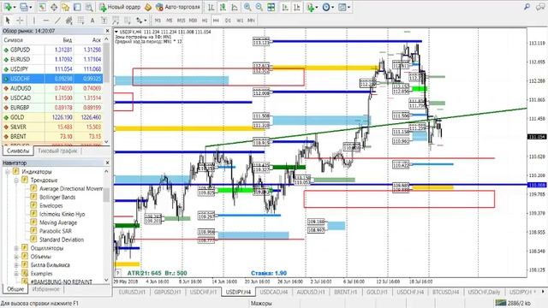Select the SILVER row in Market Watch

(x=52, y=127)
